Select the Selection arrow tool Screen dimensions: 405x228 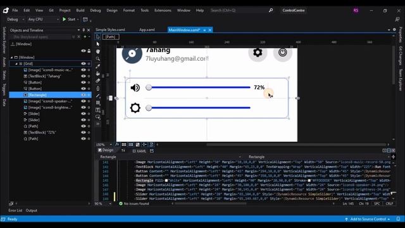98,37
